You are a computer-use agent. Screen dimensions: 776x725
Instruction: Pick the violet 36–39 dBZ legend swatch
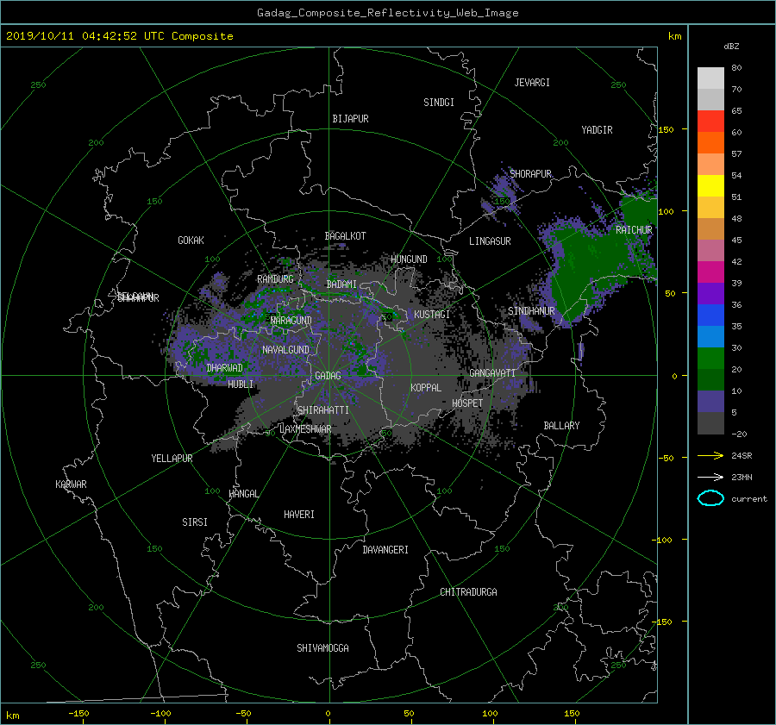tap(710, 293)
